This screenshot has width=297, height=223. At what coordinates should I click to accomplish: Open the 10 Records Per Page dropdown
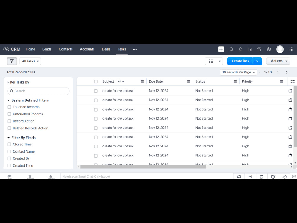pyautogui.click(x=238, y=72)
